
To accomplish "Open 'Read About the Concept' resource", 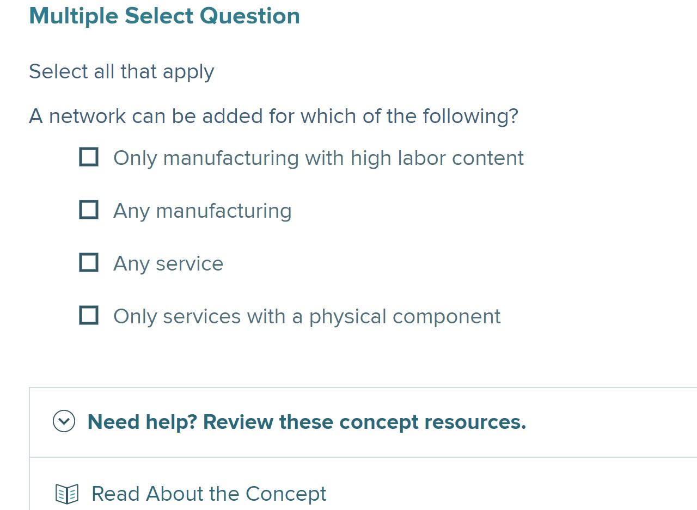I will click(209, 494).
